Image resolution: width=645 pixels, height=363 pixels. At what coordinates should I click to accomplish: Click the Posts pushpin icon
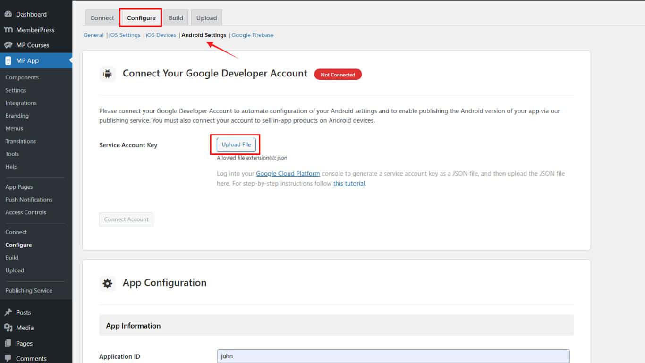pos(8,312)
